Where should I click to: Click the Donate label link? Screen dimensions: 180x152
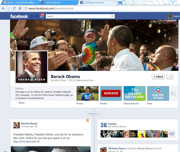pyautogui.click(x=103, y=103)
